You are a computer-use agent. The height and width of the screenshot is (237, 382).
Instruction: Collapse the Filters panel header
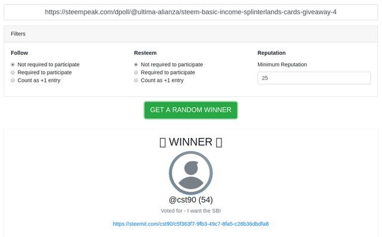pyautogui.click(x=191, y=34)
